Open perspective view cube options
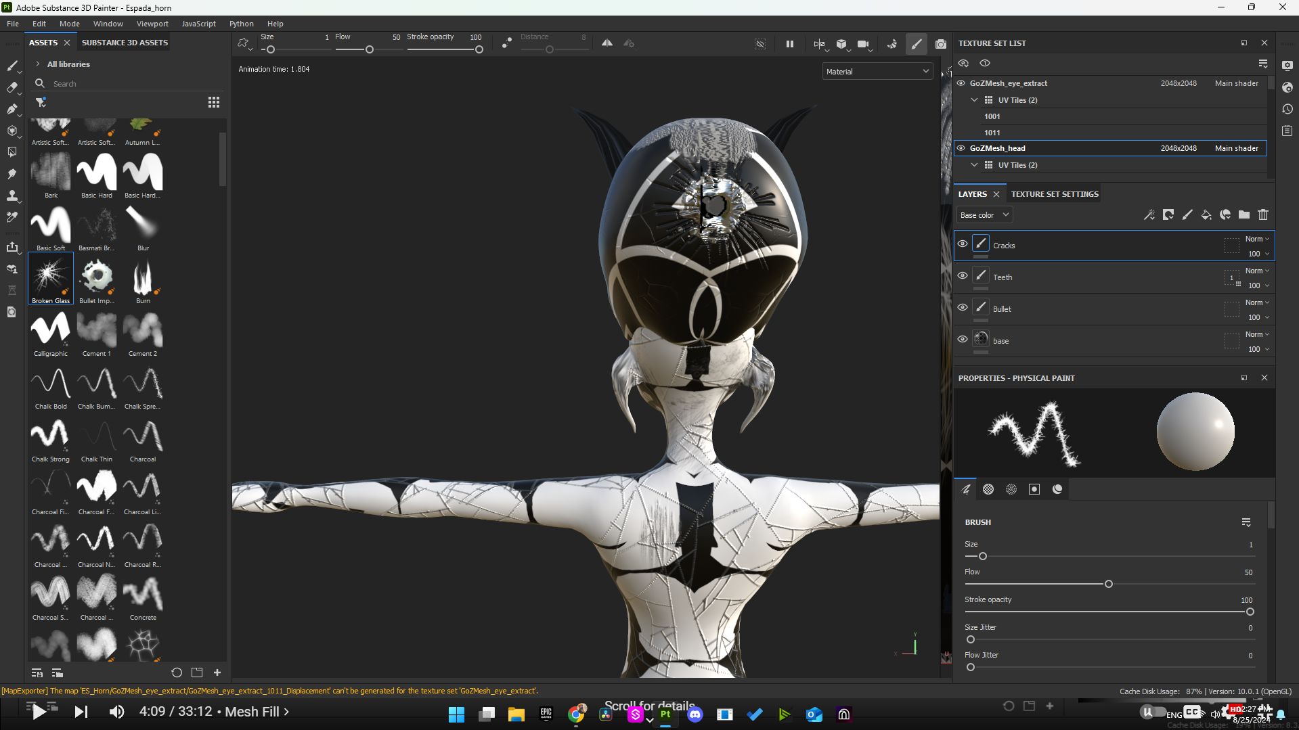The width and height of the screenshot is (1299, 730). 841,44
